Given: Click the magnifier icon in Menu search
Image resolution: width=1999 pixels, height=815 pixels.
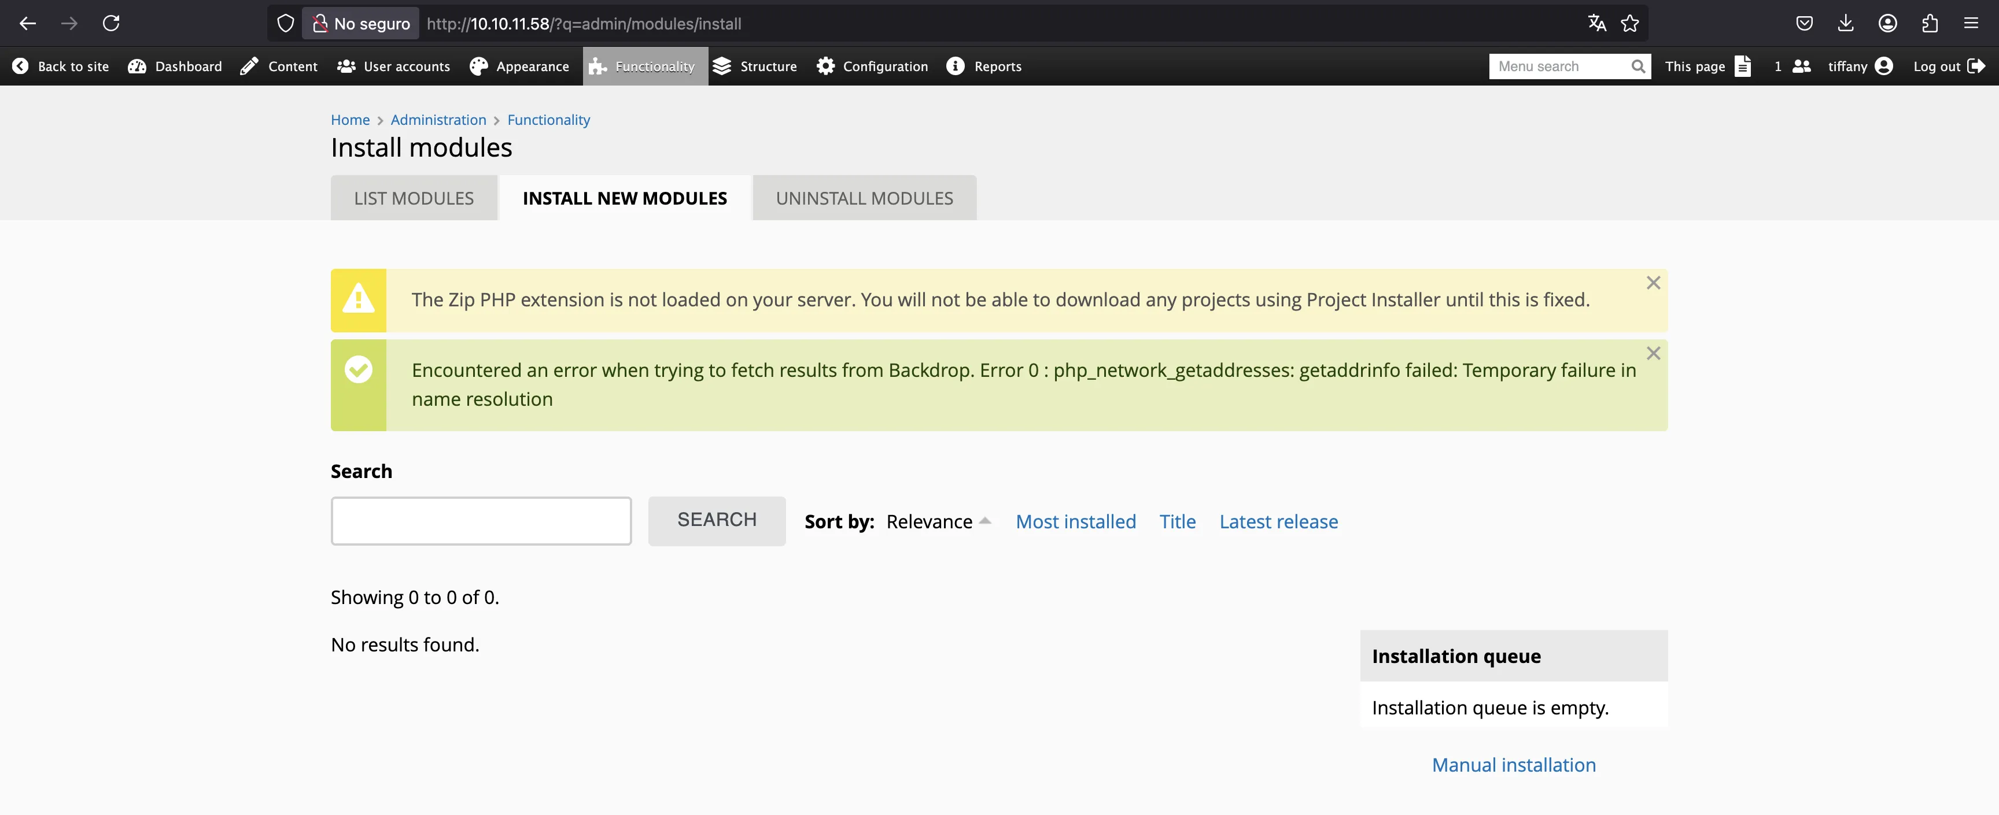Looking at the screenshot, I should point(1637,66).
